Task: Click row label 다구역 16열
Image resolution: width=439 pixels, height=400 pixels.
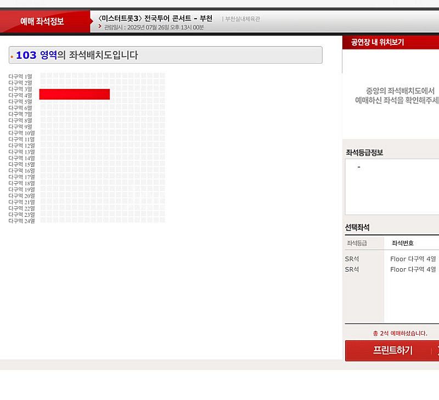Action: [21, 171]
